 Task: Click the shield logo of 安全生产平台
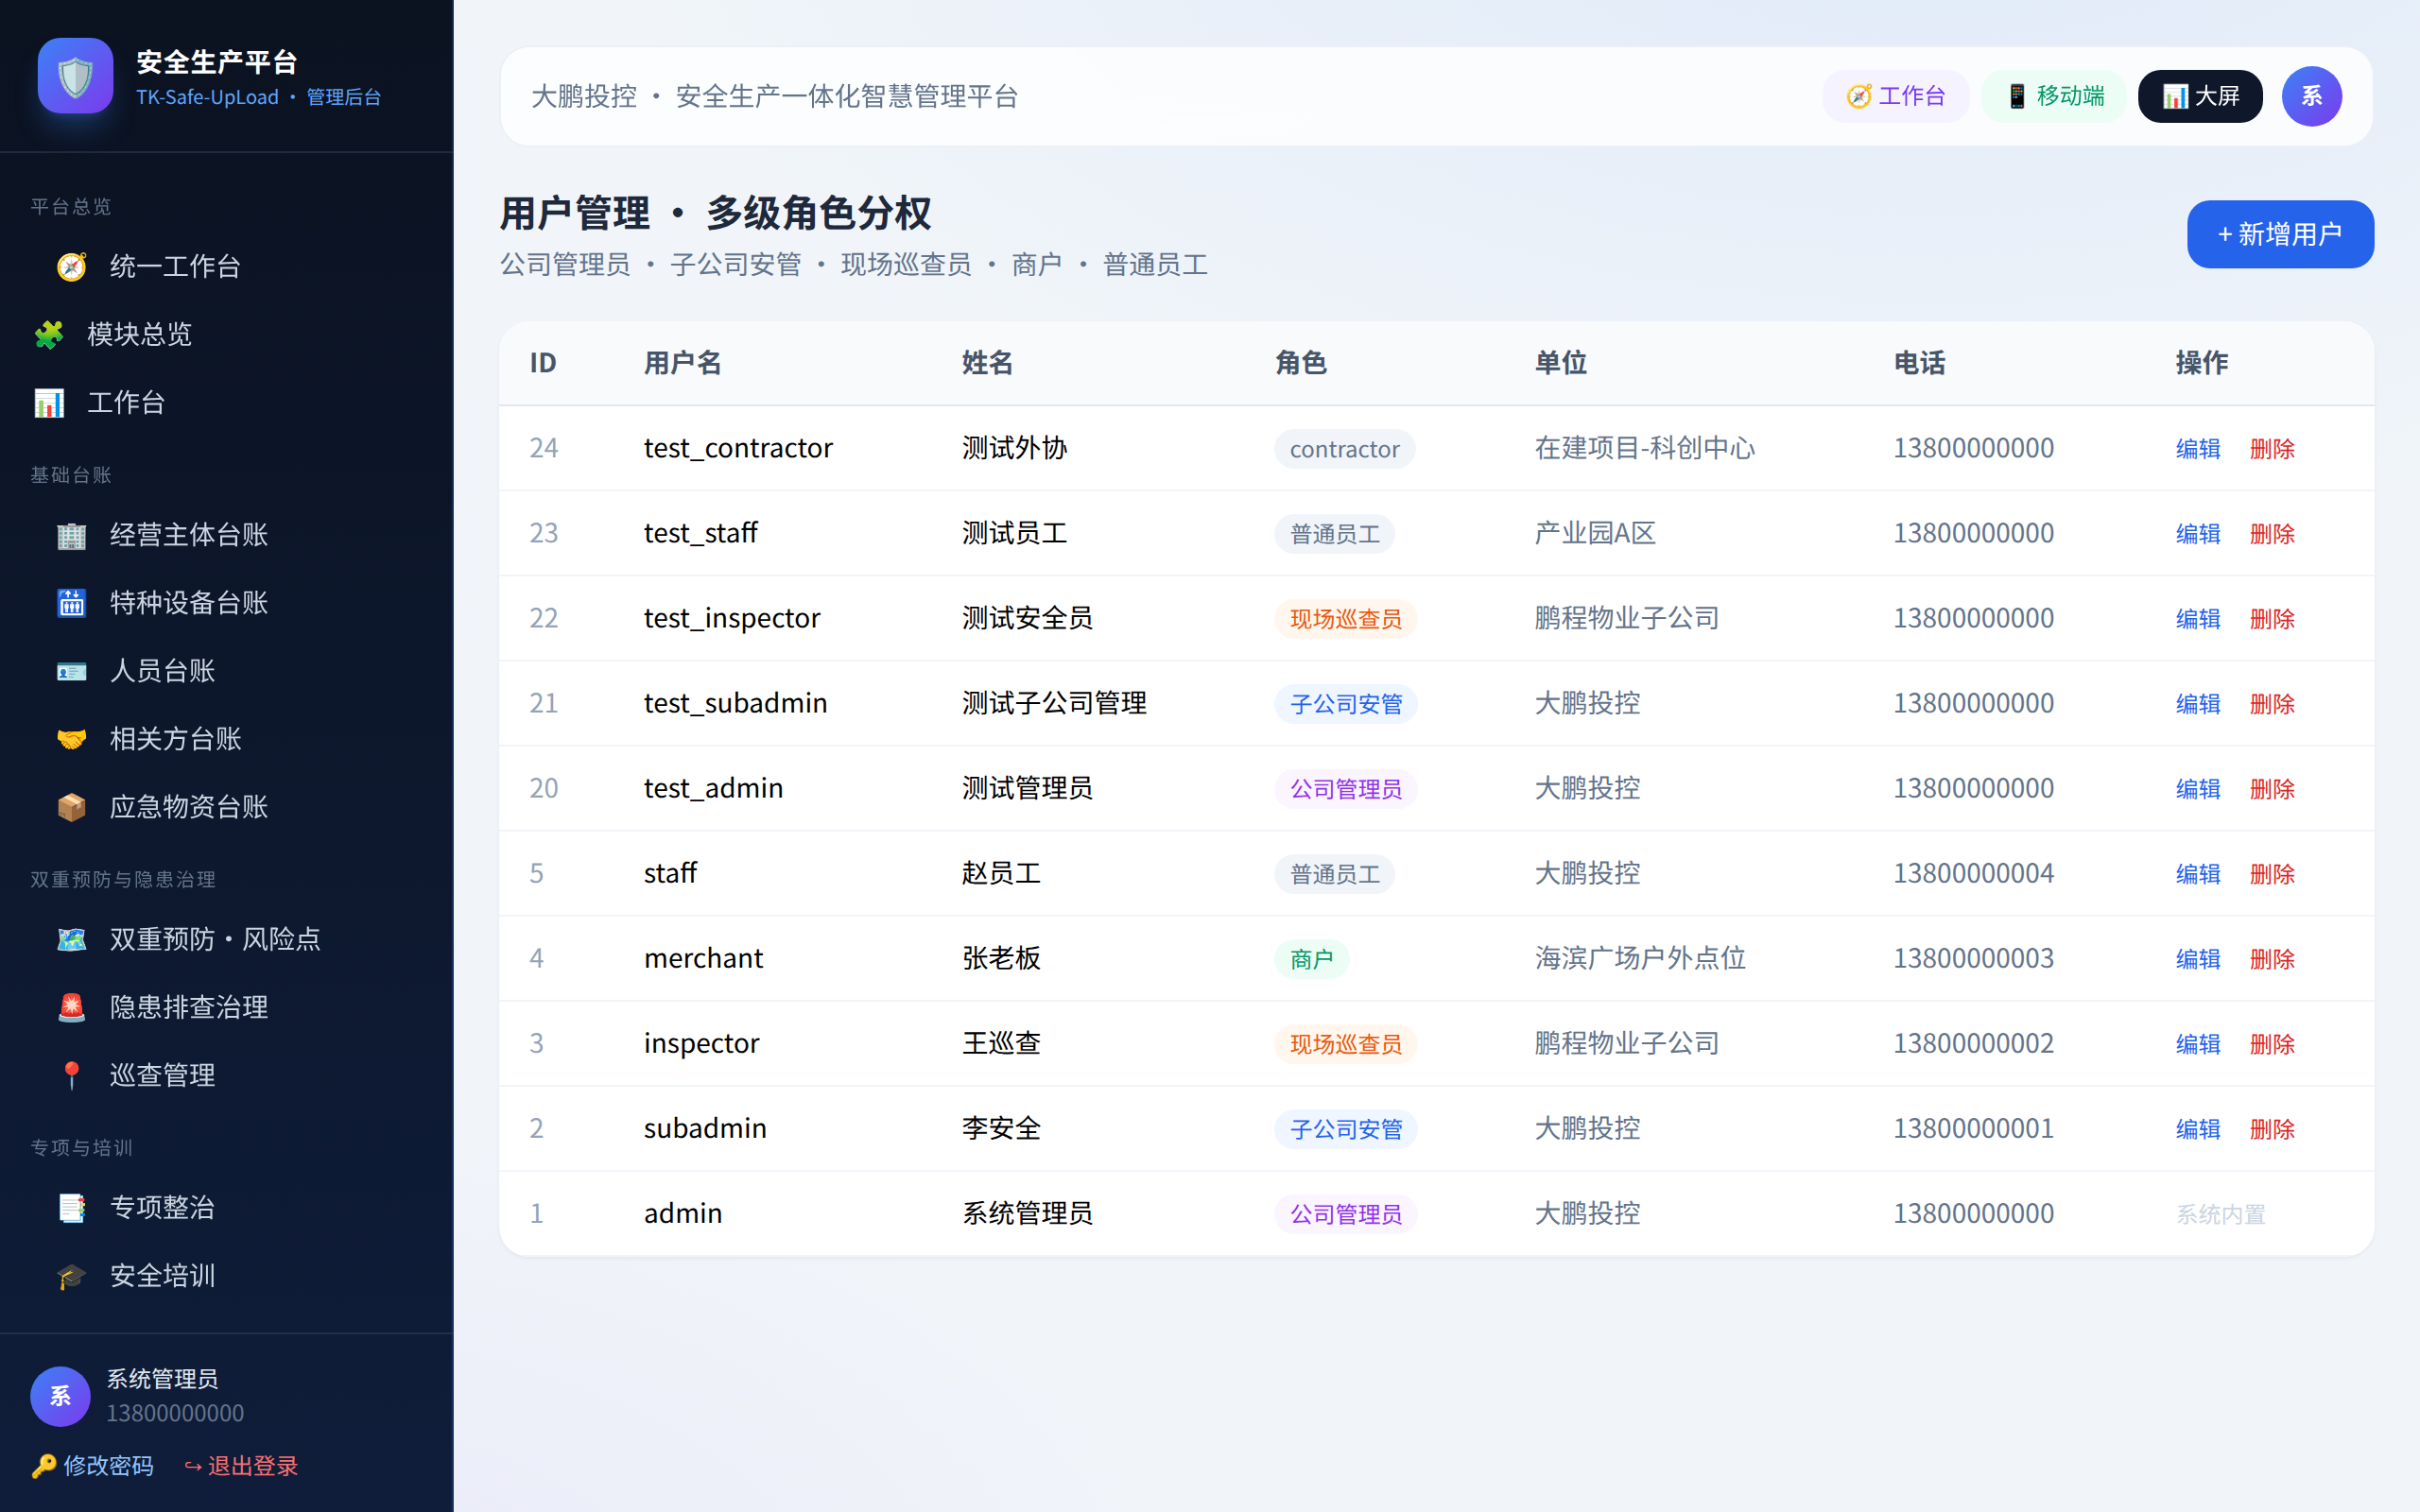(76, 76)
